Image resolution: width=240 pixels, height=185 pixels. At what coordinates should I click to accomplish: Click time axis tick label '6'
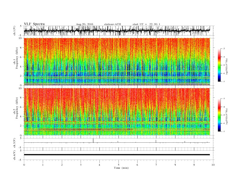click(x=138, y=165)
